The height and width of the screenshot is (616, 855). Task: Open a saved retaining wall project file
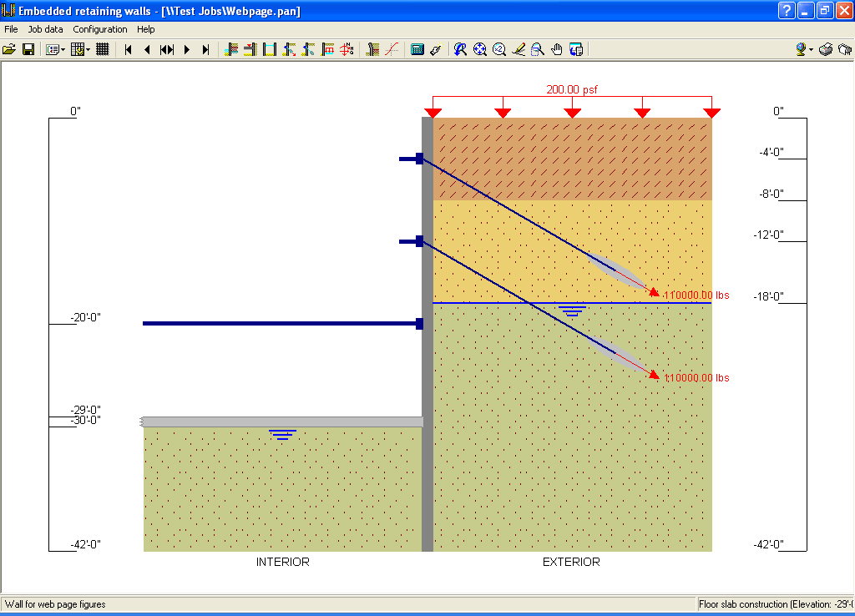(x=11, y=49)
